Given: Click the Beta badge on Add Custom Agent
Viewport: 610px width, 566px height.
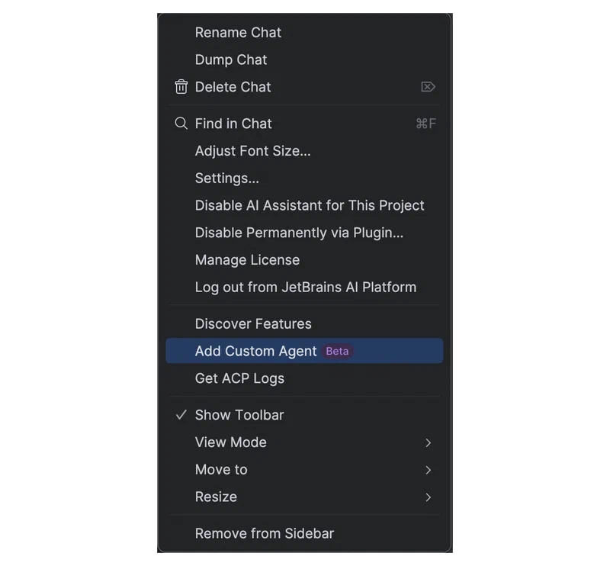Looking at the screenshot, I should tap(337, 351).
